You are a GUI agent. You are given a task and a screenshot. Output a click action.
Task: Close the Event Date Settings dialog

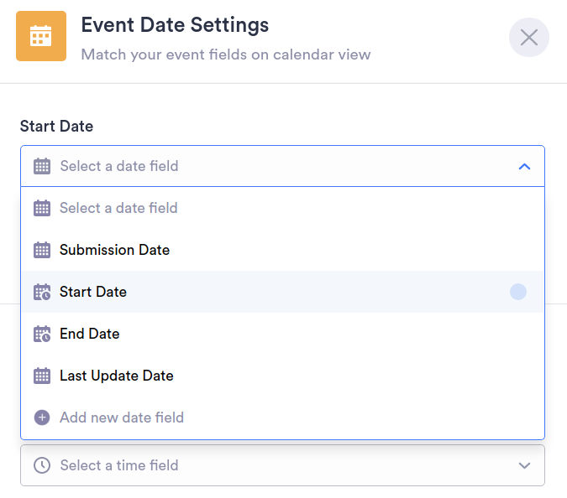click(528, 37)
